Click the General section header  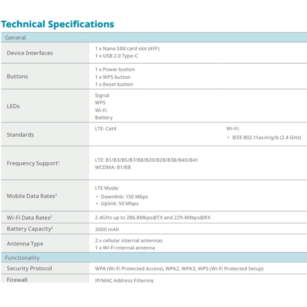click(15, 38)
